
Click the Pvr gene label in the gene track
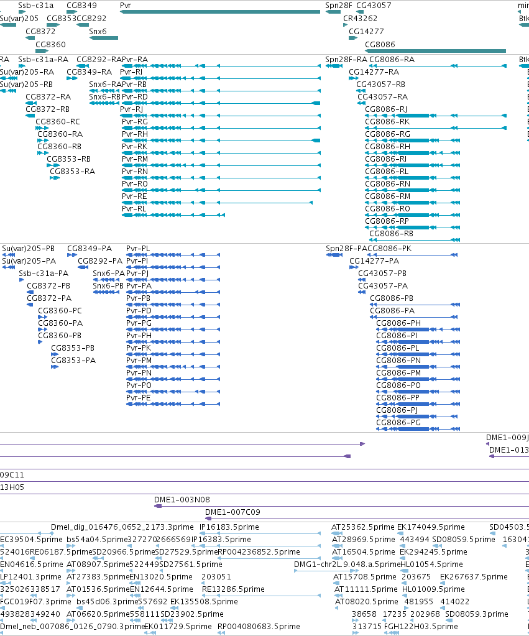(126, 6)
